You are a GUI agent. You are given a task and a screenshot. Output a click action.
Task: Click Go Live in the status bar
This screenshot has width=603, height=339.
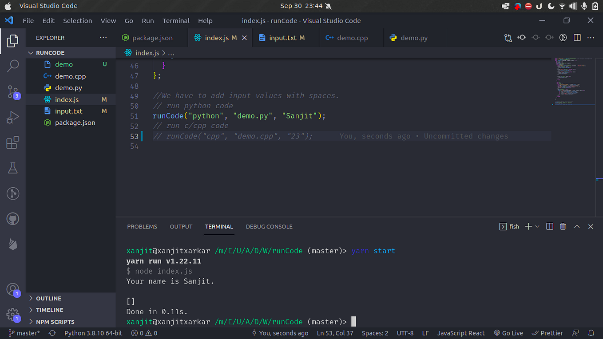tap(508, 333)
